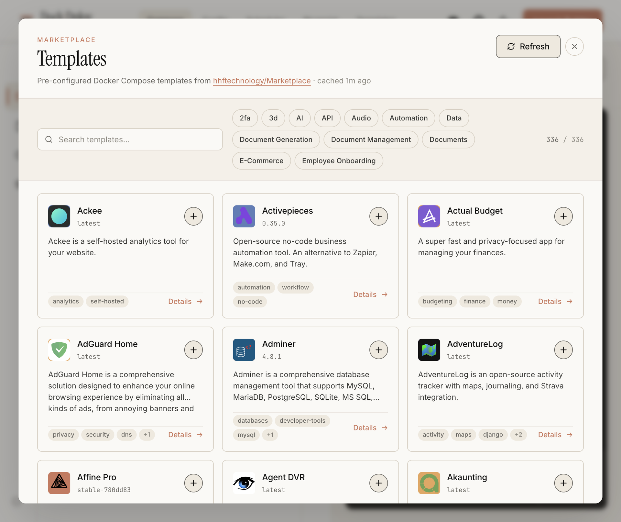Open Details for Activepieces

(x=370, y=294)
